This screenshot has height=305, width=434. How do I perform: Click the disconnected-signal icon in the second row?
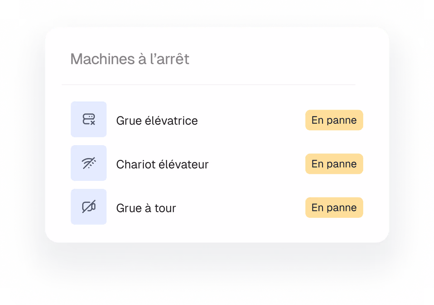[x=88, y=163]
